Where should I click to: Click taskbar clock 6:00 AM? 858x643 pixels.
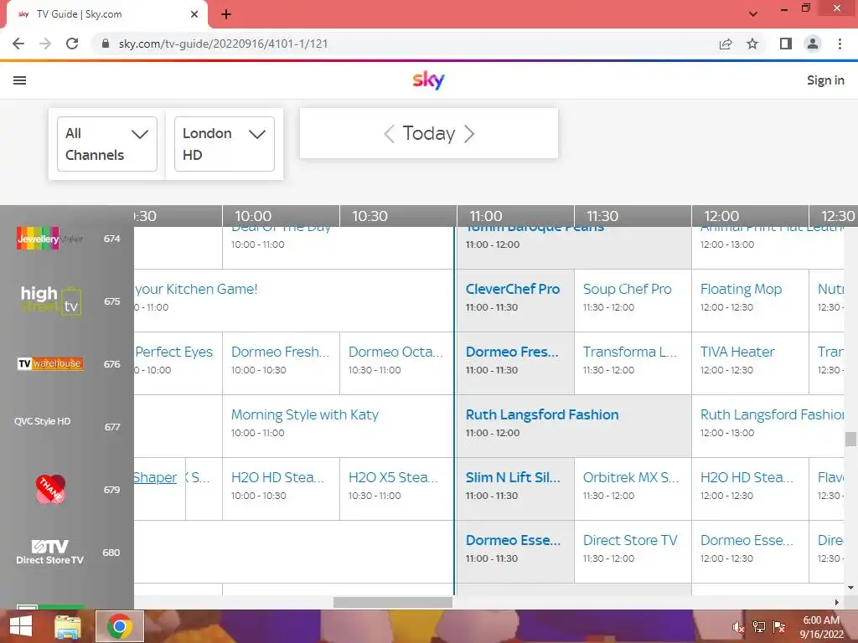pos(821,620)
